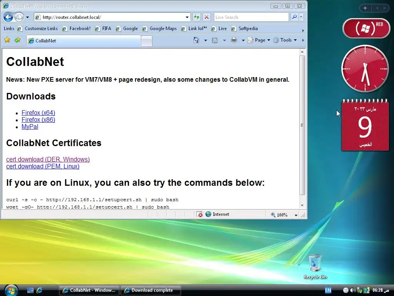Switch to Download complete taskbar window
Viewport: 394px width, 296px height.
point(151,290)
